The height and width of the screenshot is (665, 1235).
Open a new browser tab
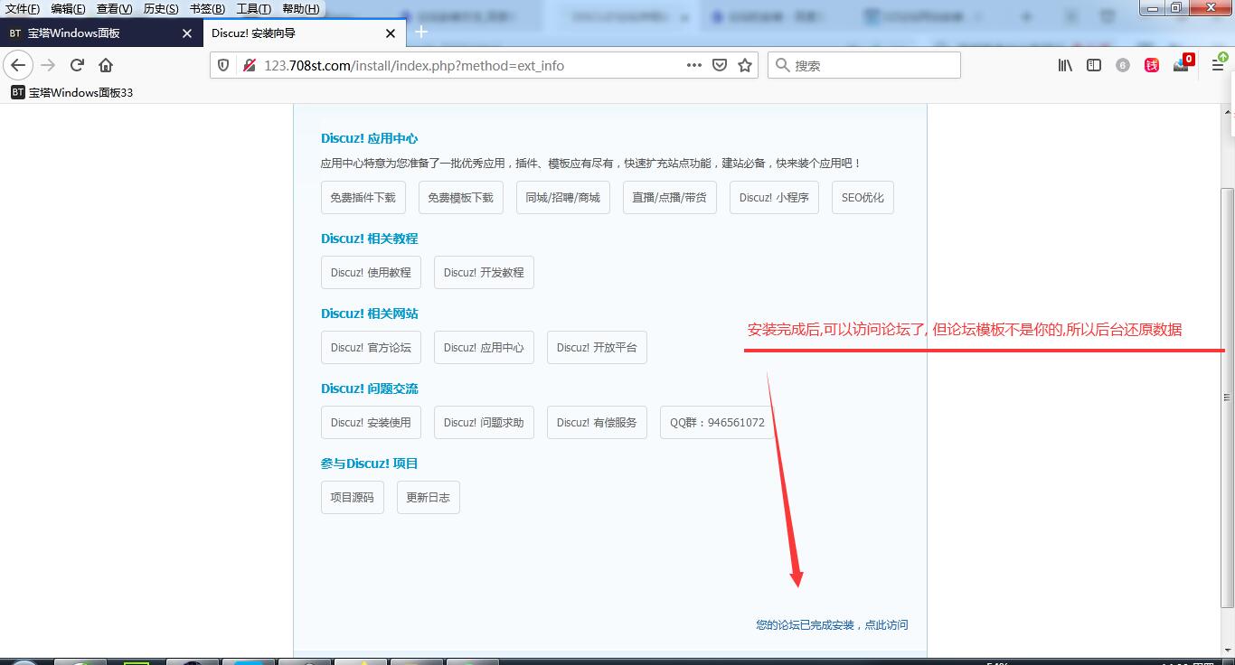pos(421,33)
